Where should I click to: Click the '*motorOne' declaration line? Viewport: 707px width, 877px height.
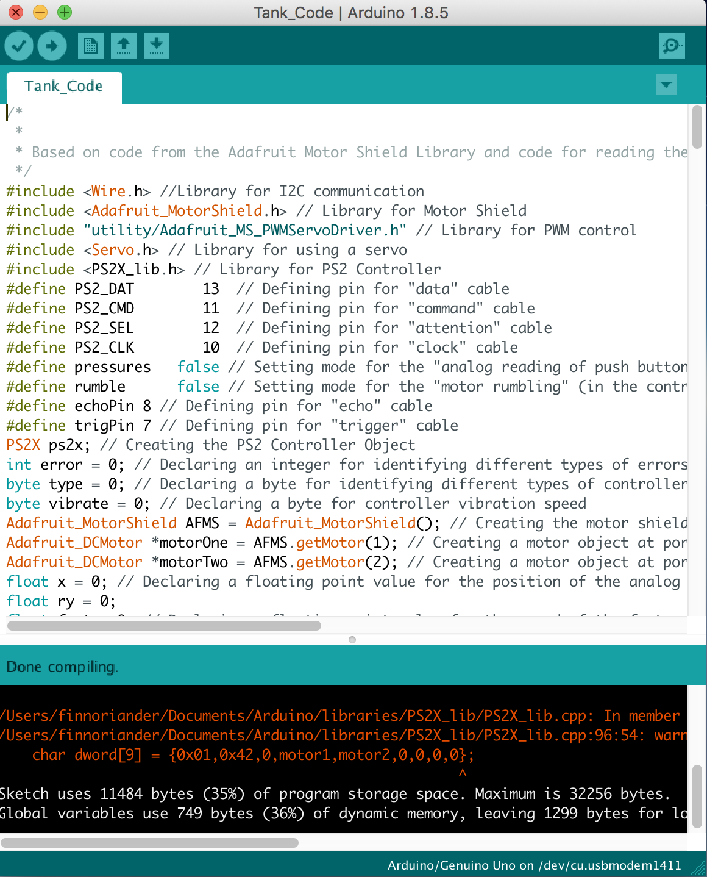pyautogui.click(x=347, y=543)
